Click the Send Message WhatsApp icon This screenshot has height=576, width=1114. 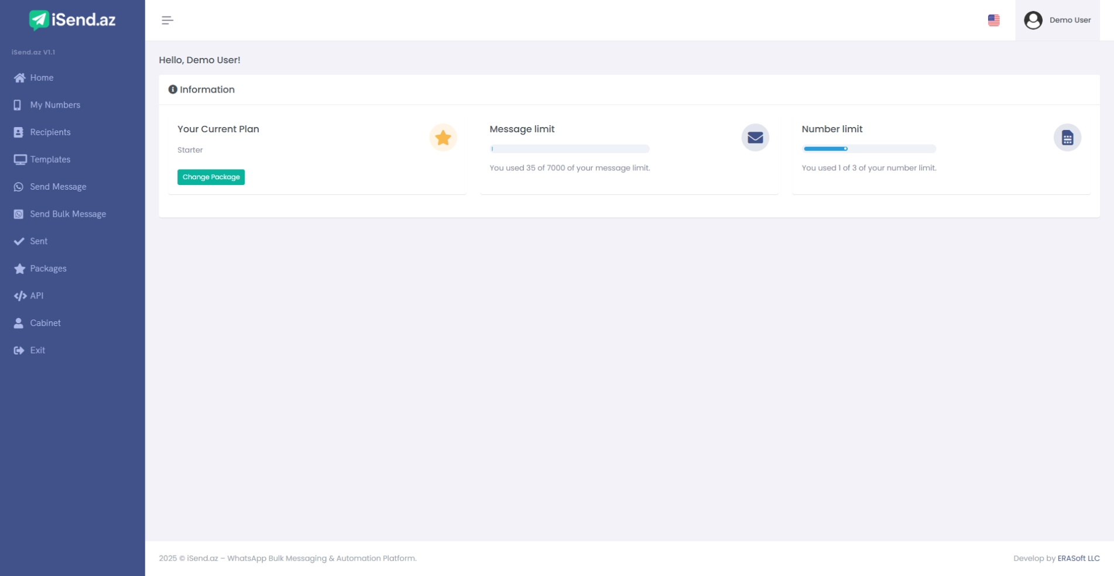19,187
